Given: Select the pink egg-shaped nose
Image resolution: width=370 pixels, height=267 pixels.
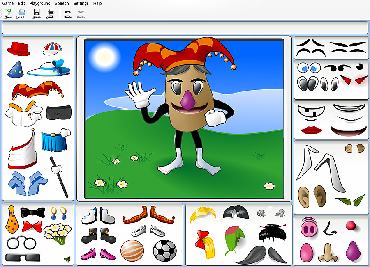Looking at the screenshot, I should (306, 253).
